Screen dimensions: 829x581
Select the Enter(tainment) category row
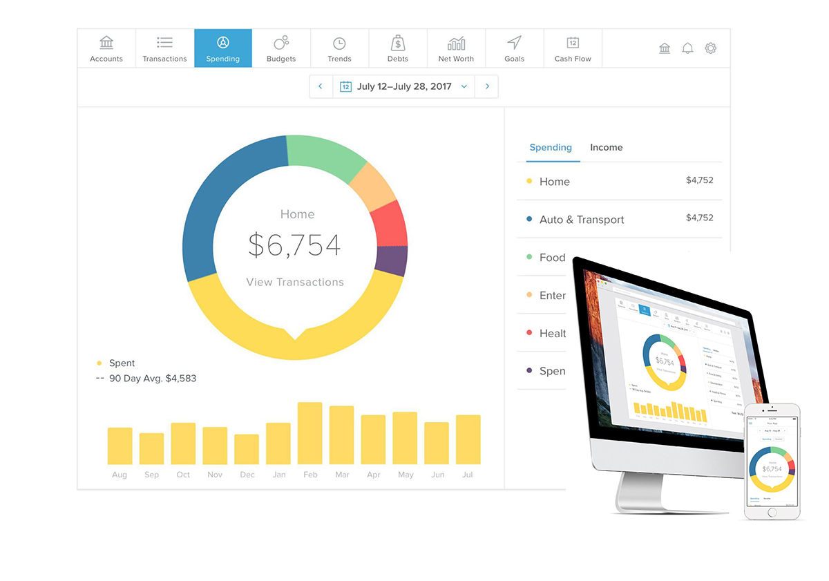(x=542, y=295)
